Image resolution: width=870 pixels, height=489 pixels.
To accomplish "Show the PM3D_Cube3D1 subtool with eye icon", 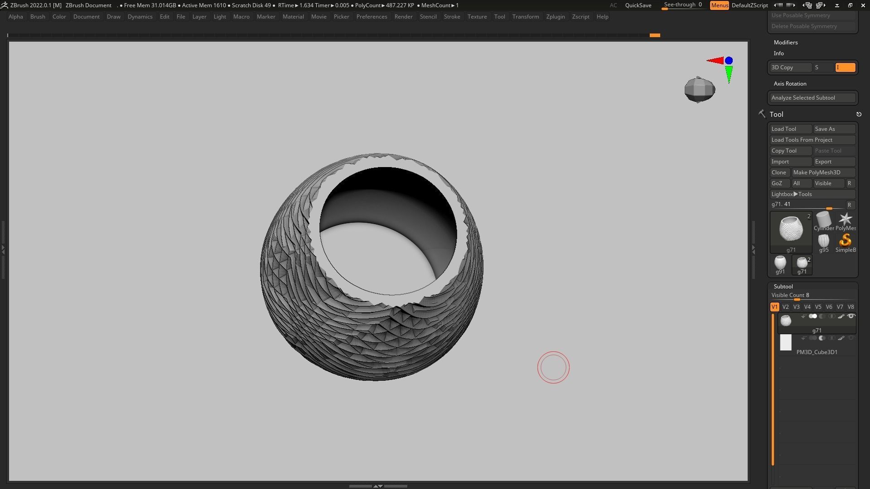I will pyautogui.click(x=851, y=338).
